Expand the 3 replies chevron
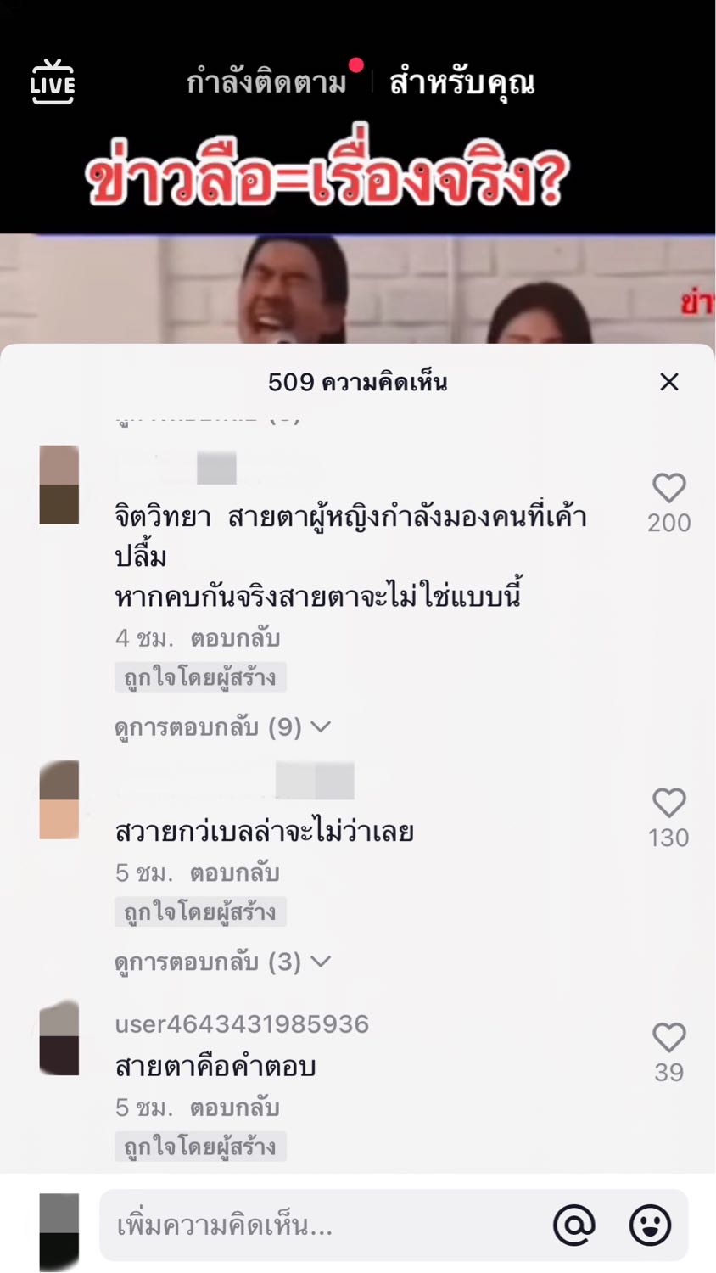The height and width of the screenshot is (1273, 716). tap(321, 962)
